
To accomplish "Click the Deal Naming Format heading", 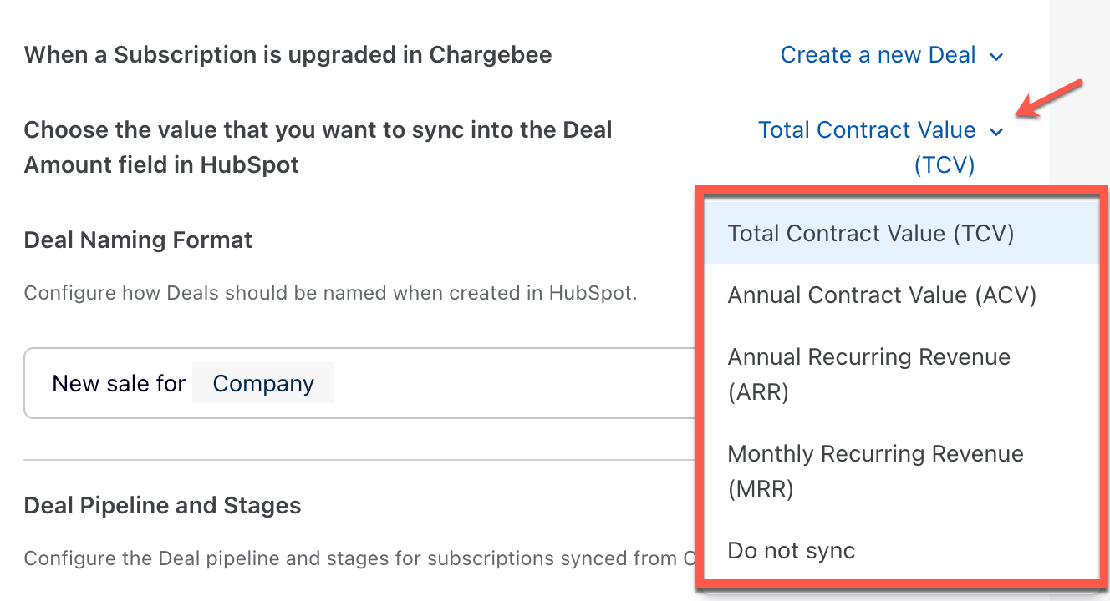I will coord(138,240).
